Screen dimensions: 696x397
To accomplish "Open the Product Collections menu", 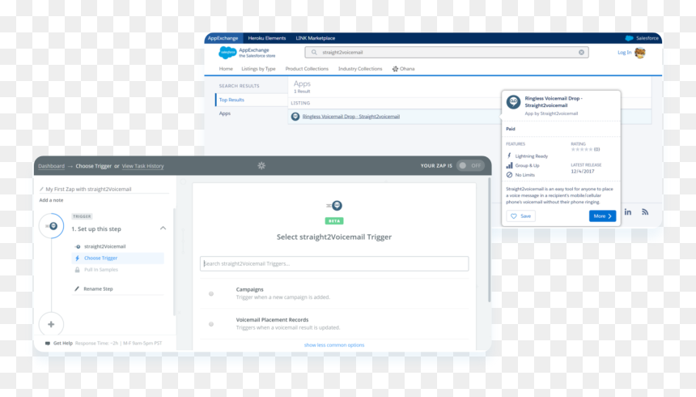I will coord(307,69).
